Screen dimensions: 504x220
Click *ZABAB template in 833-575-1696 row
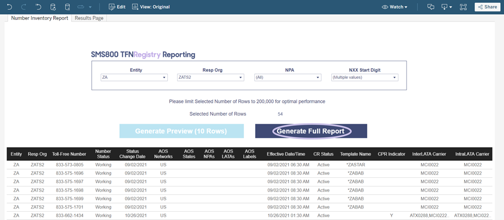click(356, 173)
